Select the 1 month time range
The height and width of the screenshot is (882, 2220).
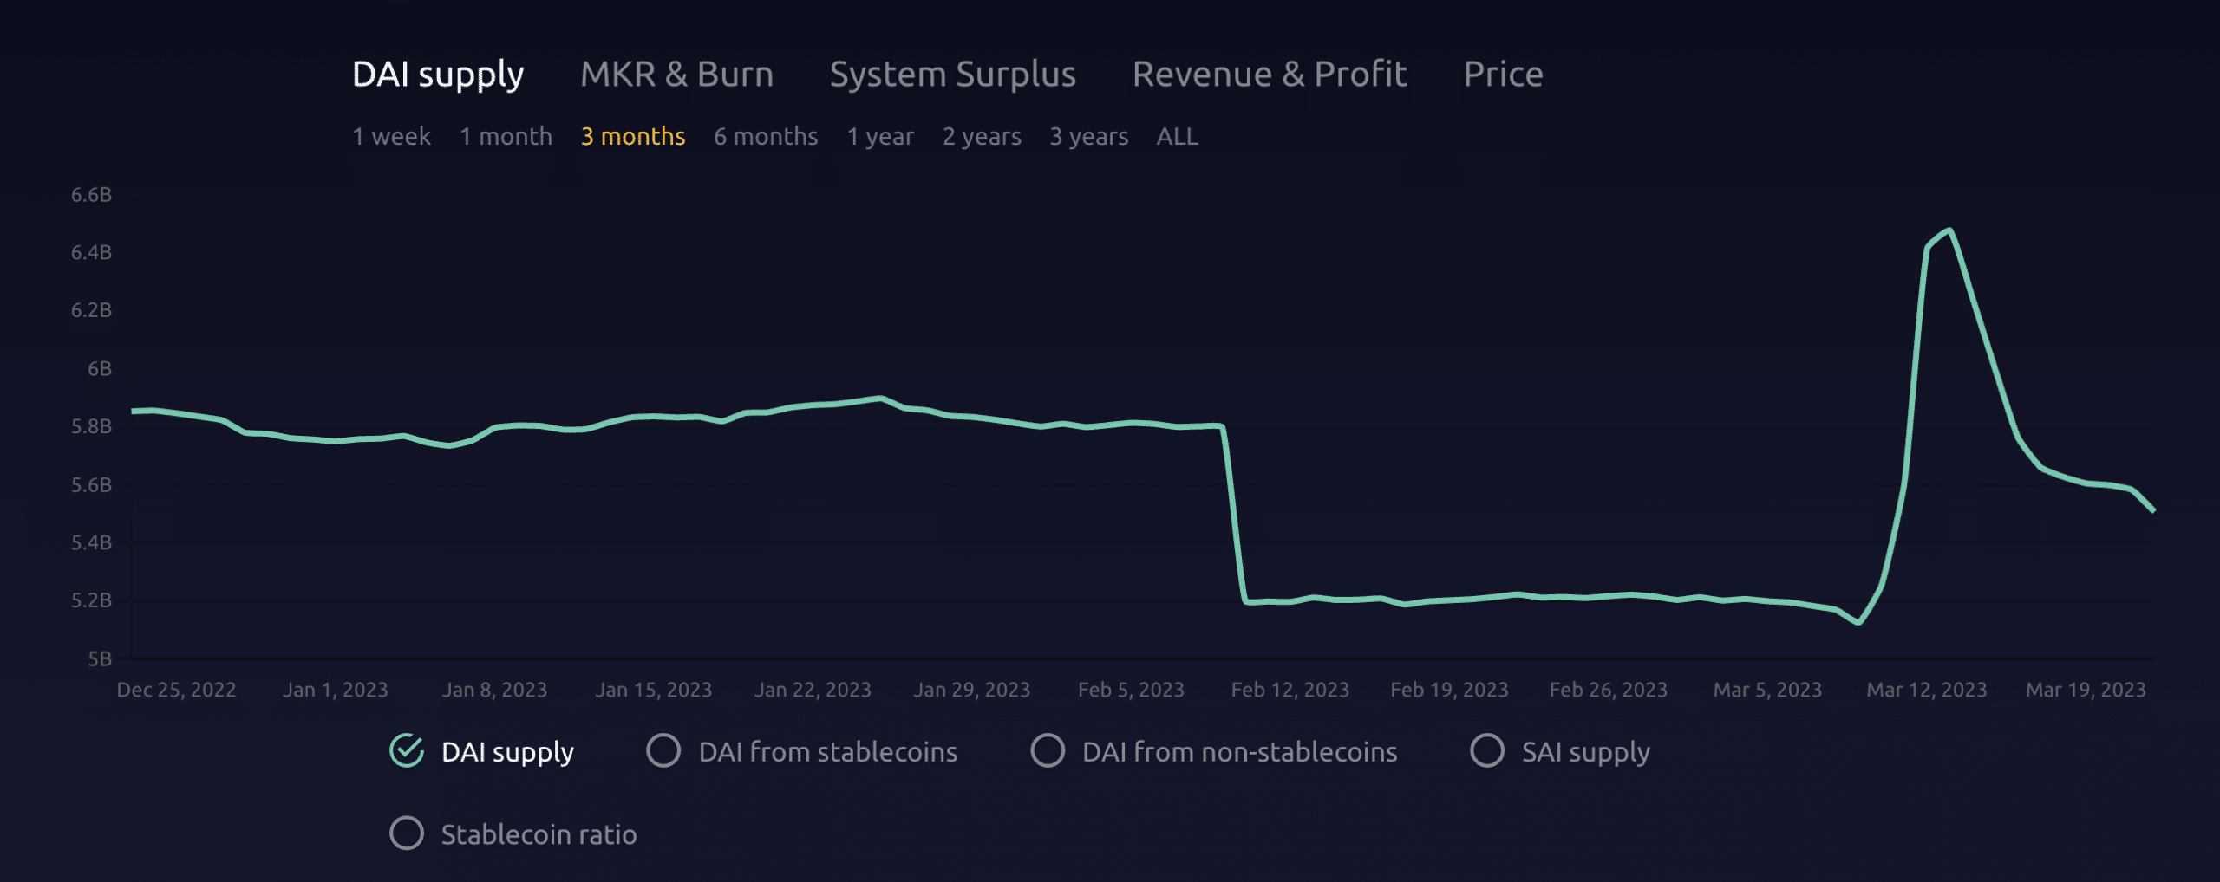tap(506, 136)
